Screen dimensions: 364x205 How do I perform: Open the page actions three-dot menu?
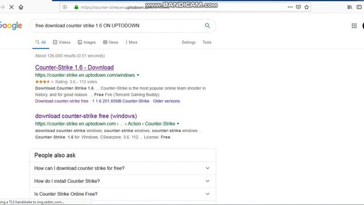[290, 7]
